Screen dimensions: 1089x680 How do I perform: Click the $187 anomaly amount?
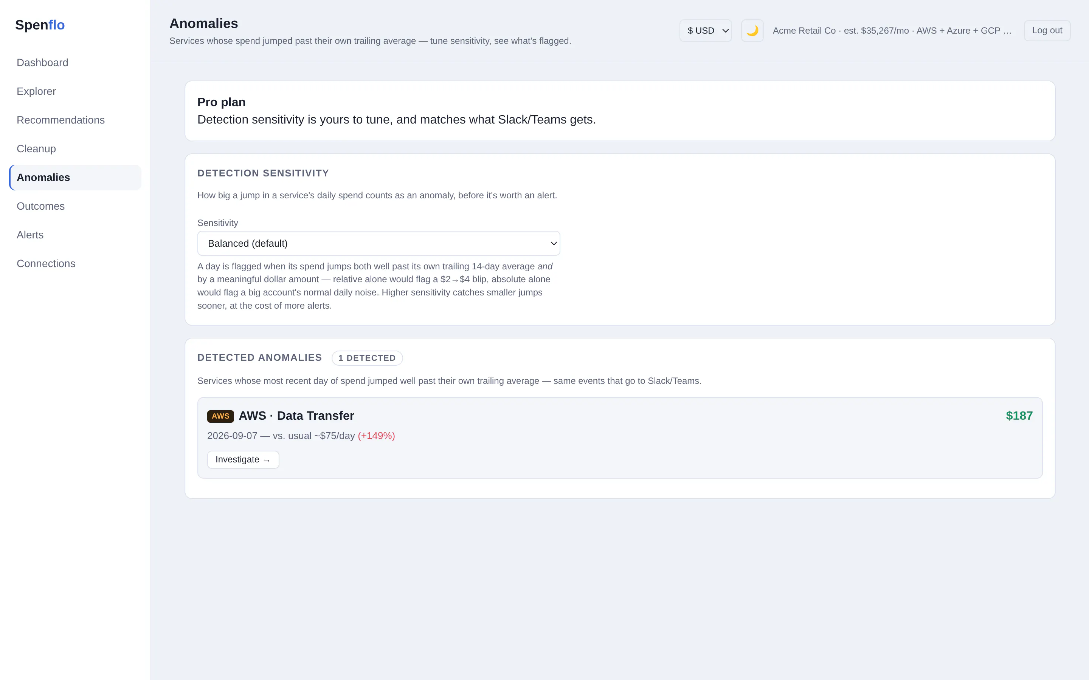[x=1019, y=416]
